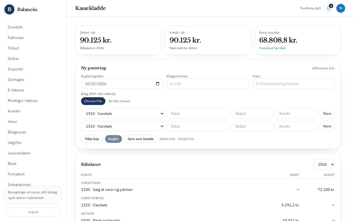Open Bilagsscan in the sidebar
The width and height of the screenshot is (354, 221).
[x=33, y=132]
